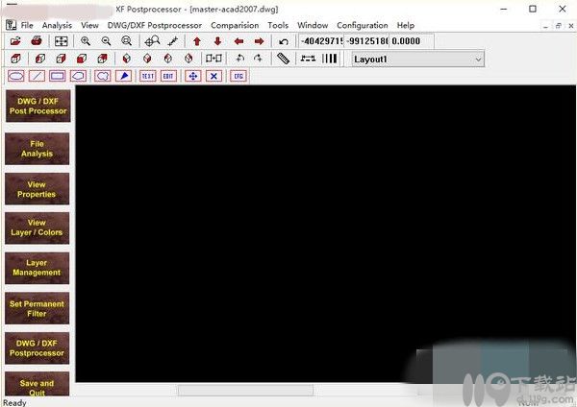Open the DWG/DXF Postprocessor menu
Viewport: 577px width, 407px height.
(155, 25)
